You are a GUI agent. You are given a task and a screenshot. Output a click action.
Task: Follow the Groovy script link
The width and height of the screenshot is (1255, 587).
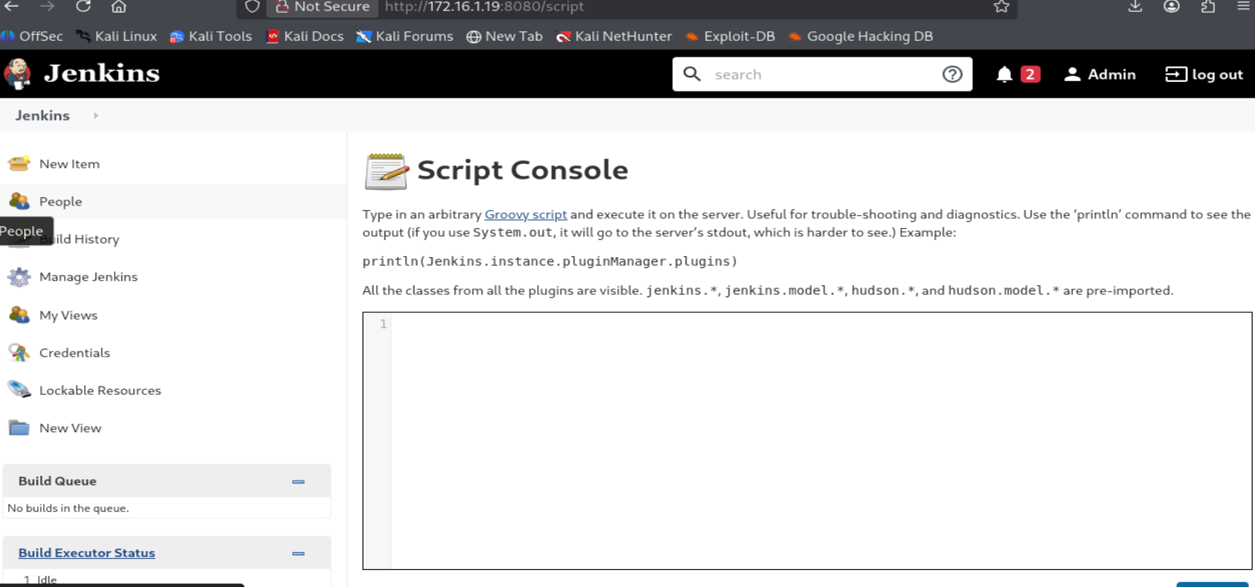tap(525, 215)
